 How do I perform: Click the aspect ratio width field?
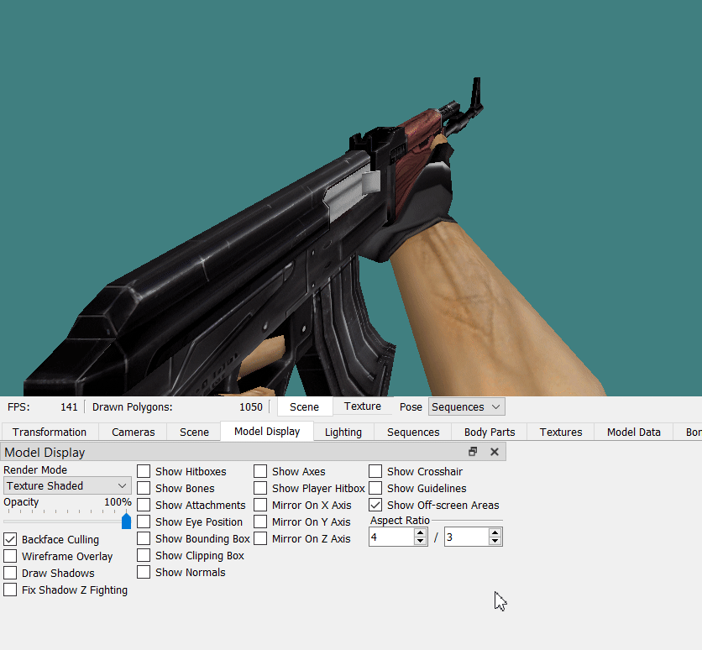click(392, 537)
